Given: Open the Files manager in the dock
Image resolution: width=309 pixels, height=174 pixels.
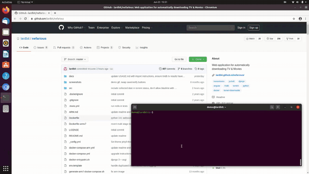Looking at the screenshot, I should (6, 32).
